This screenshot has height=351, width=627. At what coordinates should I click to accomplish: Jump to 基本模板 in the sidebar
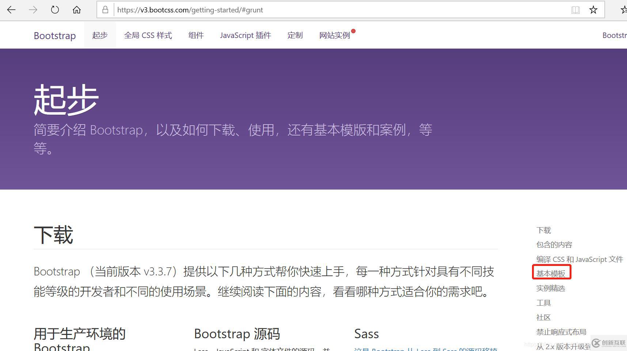[x=551, y=274]
